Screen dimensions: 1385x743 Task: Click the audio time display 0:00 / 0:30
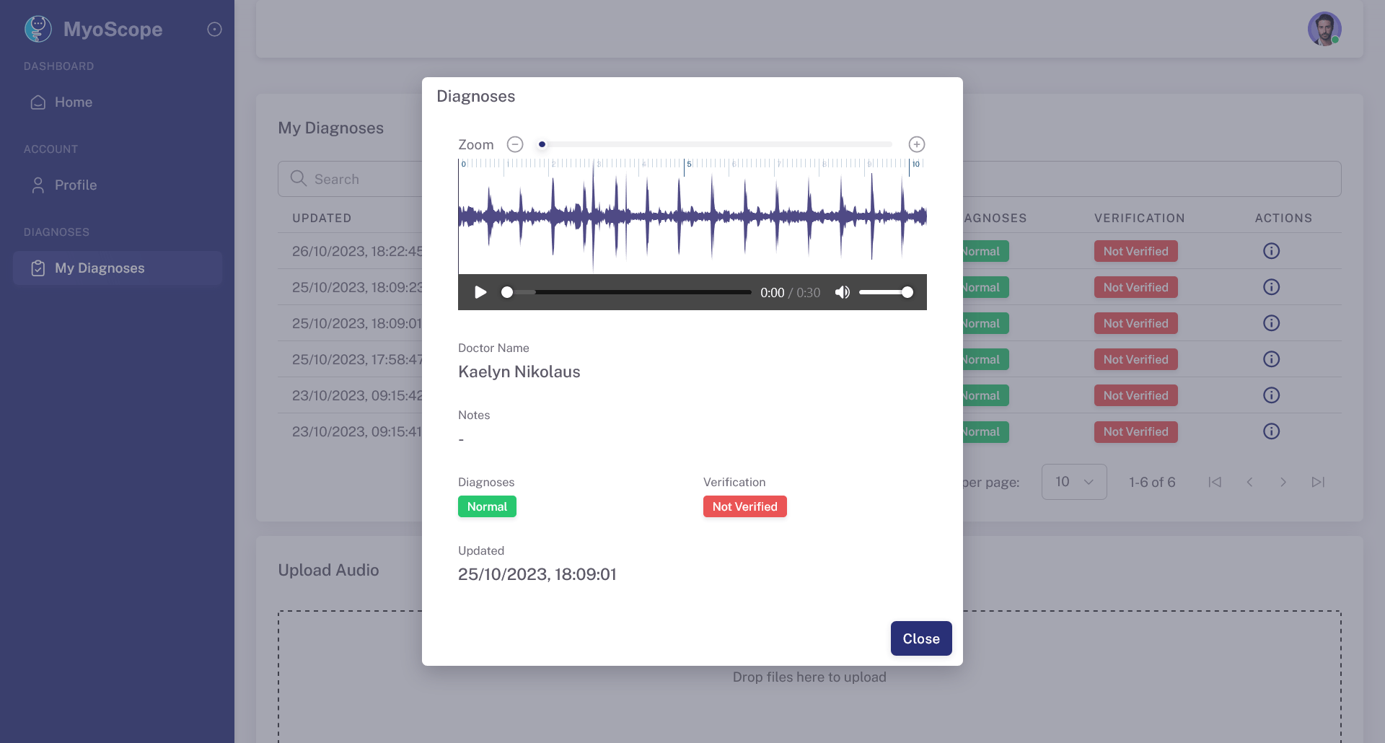(x=790, y=292)
